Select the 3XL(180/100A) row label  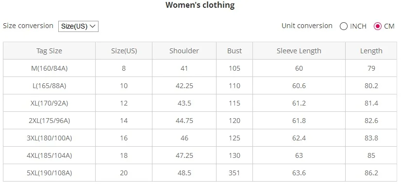click(x=49, y=138)
